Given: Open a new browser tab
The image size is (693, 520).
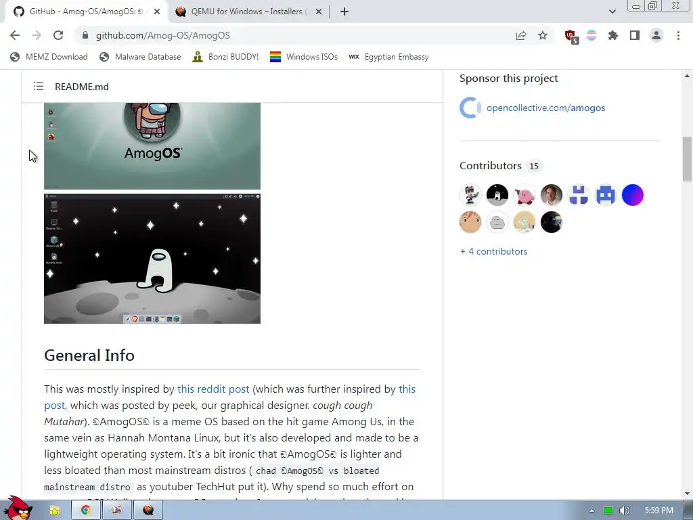Looking at the screenshot, I should pyautogui.click(x=344, y=12).
